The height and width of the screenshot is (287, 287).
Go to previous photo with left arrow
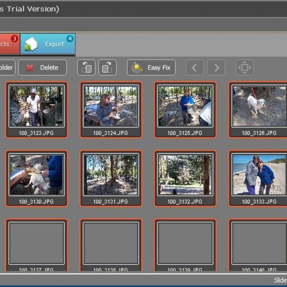tap(195, 68)
